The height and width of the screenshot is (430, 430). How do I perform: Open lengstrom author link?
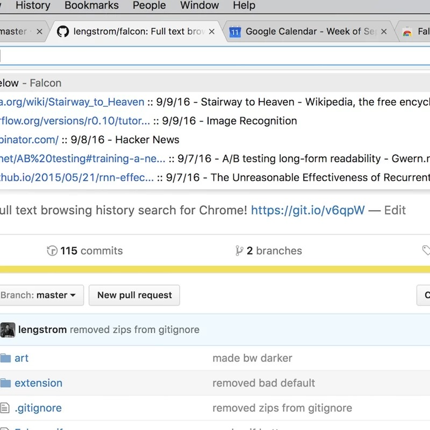click(42, 330)
